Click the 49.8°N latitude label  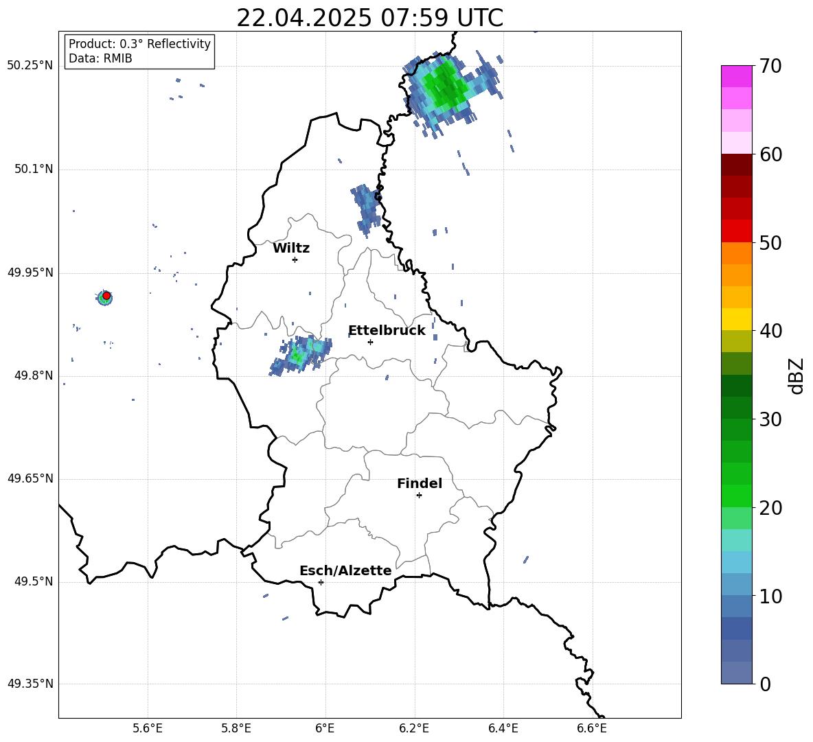tap(34, 375)
